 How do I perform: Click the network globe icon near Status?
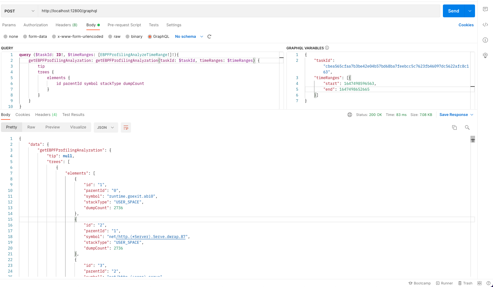pos(350,115)
